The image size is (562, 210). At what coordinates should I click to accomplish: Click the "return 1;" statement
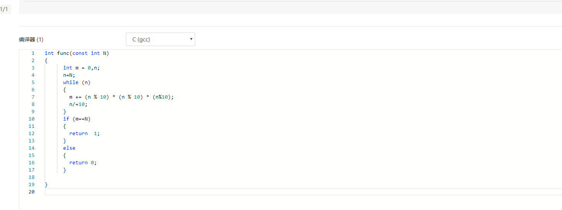[84, 134]
